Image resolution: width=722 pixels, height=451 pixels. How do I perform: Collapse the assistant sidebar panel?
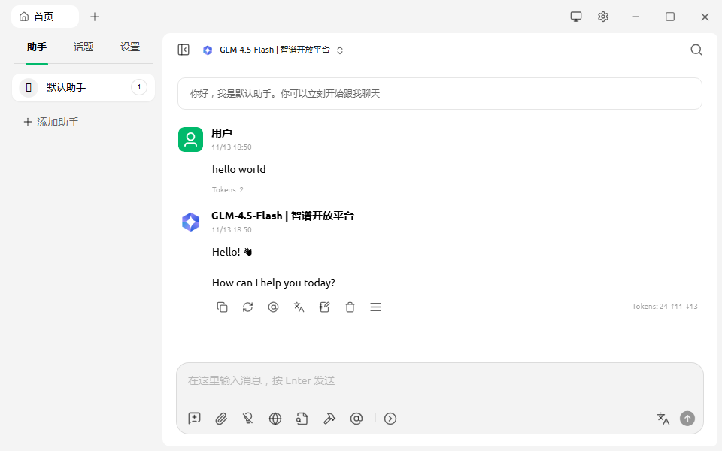(183, 49)
